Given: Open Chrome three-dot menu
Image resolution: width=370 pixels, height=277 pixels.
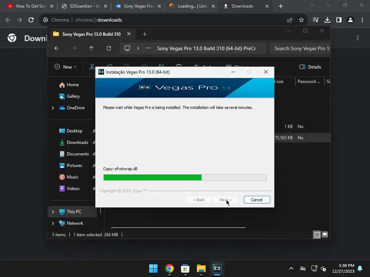Looking at the screenshot, I should click(x=362, y=20).
